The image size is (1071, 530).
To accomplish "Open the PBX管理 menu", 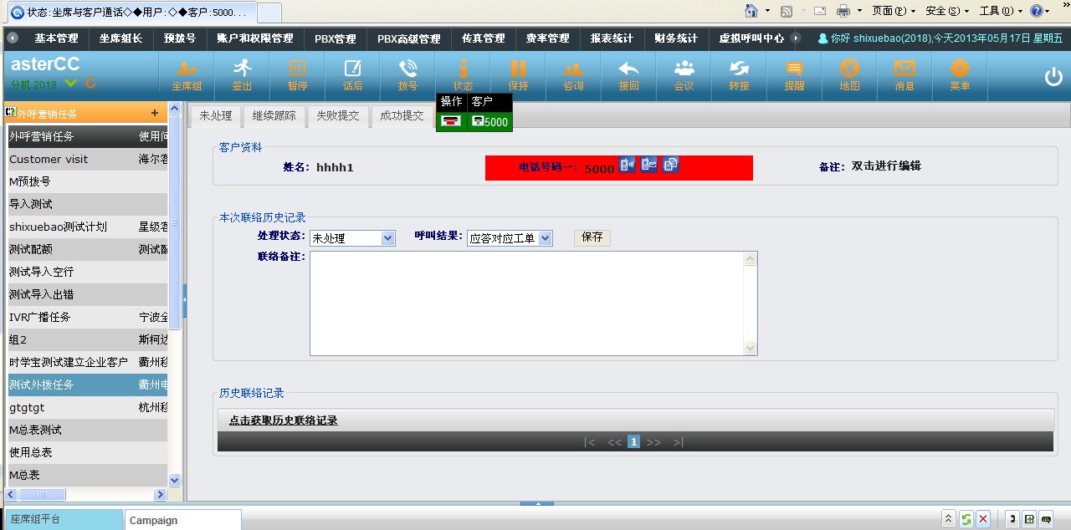I will click(x=335, y=38).
